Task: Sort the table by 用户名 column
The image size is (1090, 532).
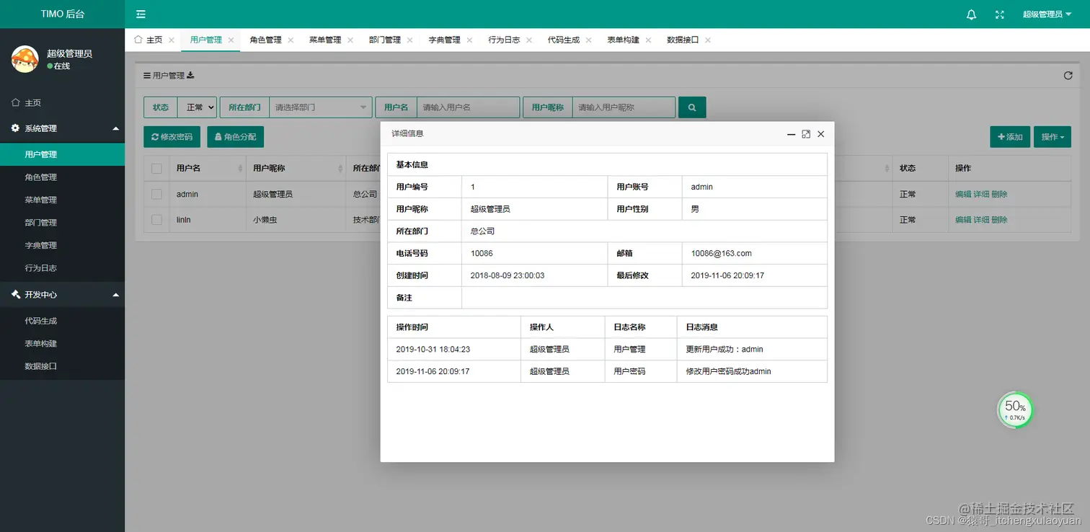Action: [x=240, y=169]
